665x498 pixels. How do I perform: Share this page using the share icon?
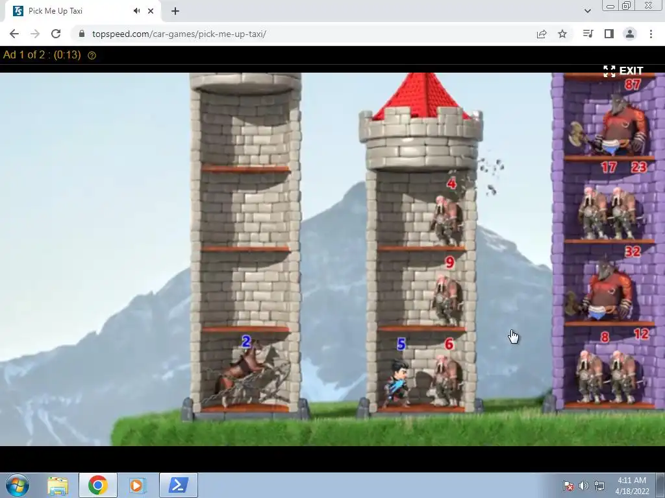542,34
